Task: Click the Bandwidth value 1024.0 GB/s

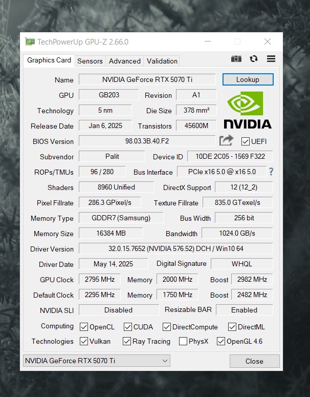Action: click(x=237, y=234)
